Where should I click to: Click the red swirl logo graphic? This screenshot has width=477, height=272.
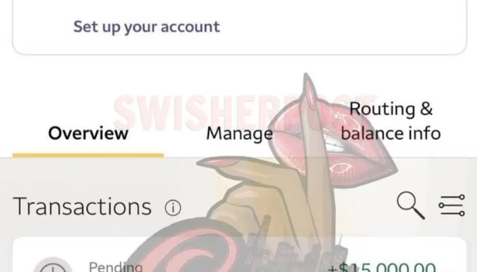pyautogui.click(x=188, y=250)
